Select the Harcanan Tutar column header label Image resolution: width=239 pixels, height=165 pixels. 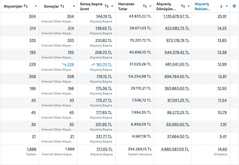[126, 6]
